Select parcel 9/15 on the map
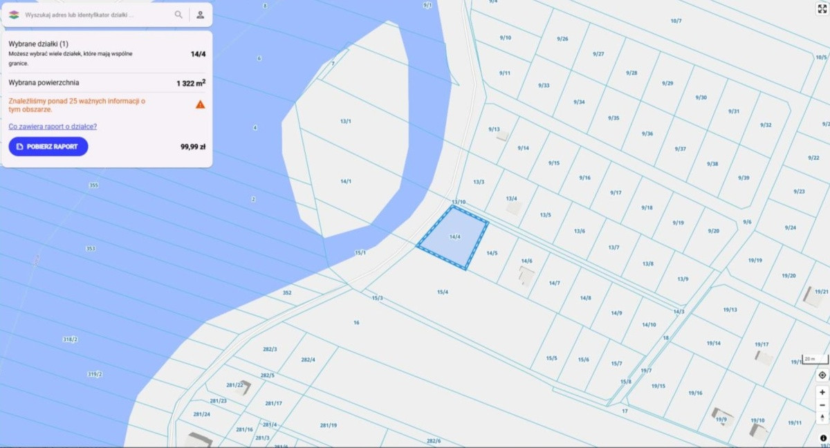Viewport: 830px width, 448px height. [x=554, y=163]
